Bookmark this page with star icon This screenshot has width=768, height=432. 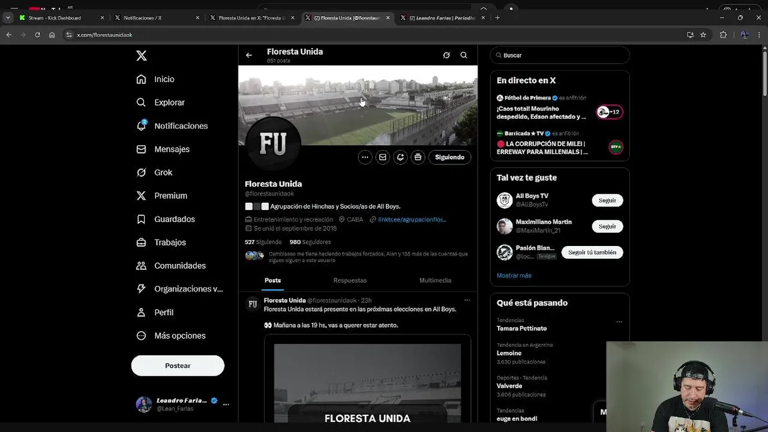point(703,35)
